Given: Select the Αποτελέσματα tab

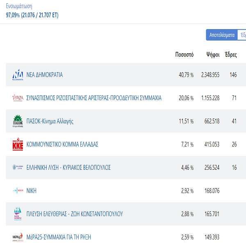Looking at the screenshot, I should [x=222, y=35].
